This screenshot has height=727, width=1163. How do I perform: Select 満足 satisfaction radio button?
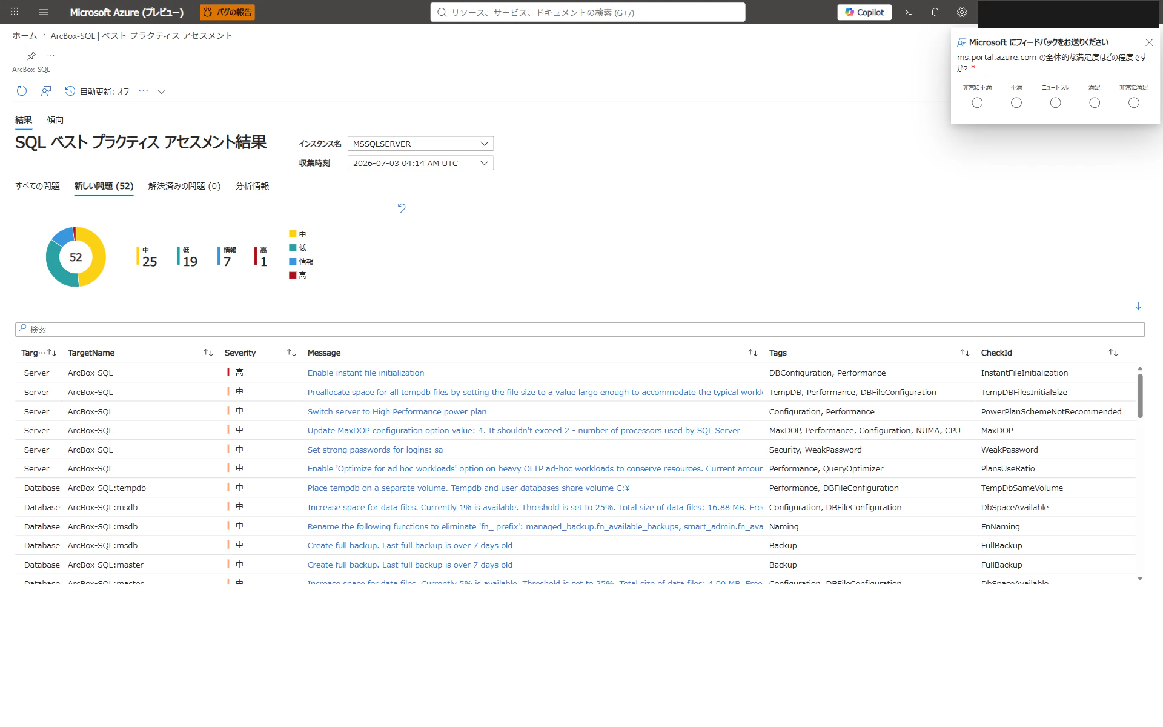point(1095,103)
